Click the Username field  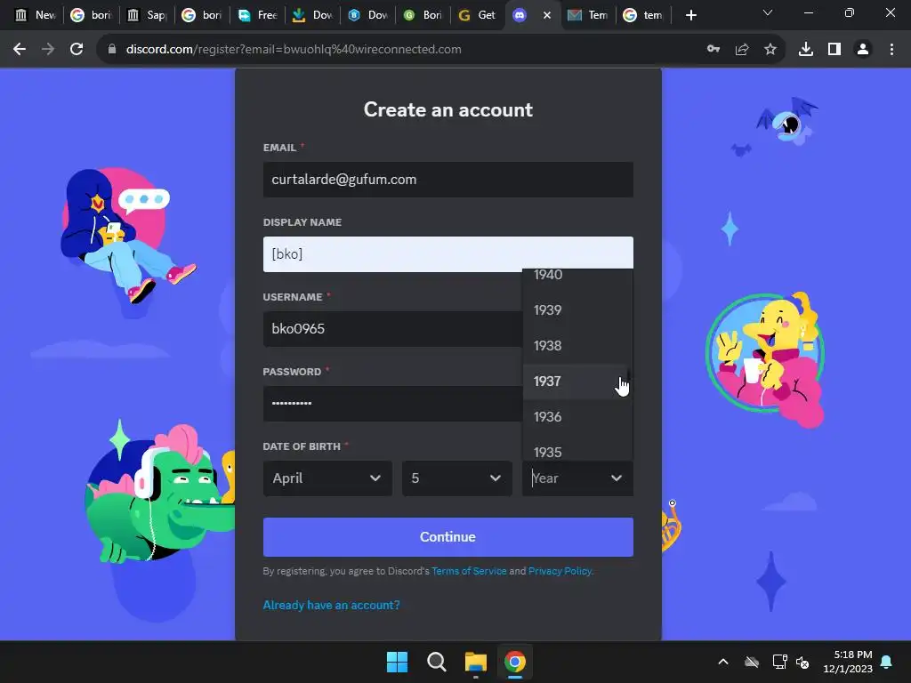[392, 329]
